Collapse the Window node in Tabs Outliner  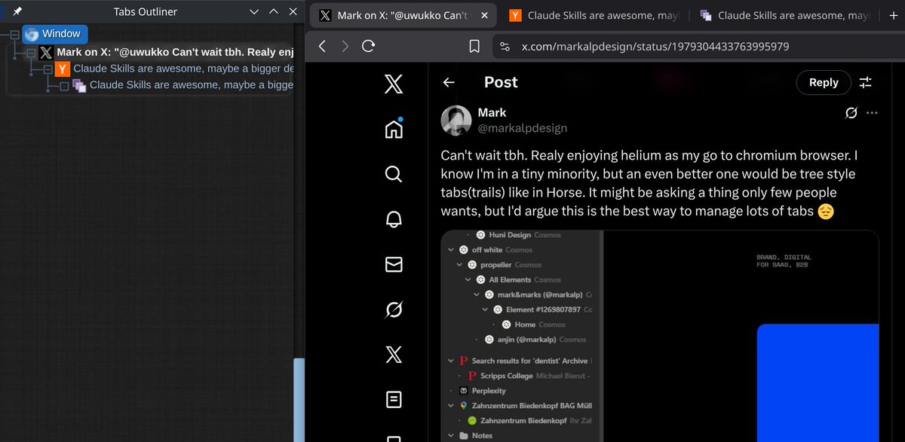point(14,35)
